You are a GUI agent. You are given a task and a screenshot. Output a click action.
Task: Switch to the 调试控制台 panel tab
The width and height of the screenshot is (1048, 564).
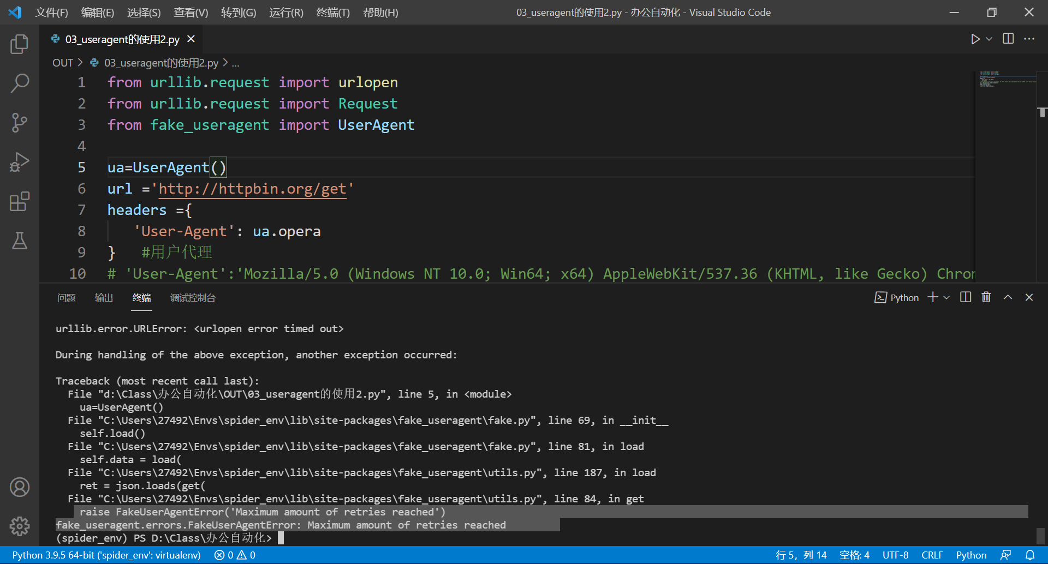(x=193, y=298)
